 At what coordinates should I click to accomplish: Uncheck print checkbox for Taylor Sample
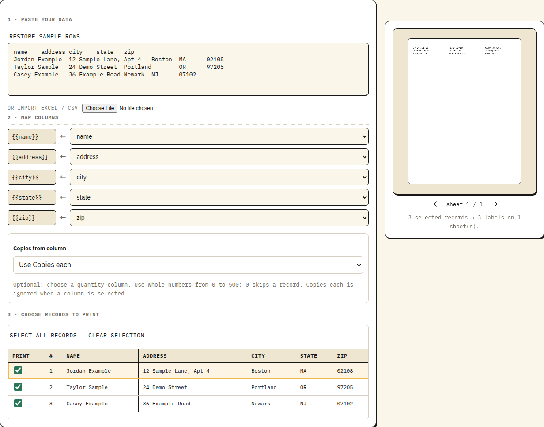point(18,387)
